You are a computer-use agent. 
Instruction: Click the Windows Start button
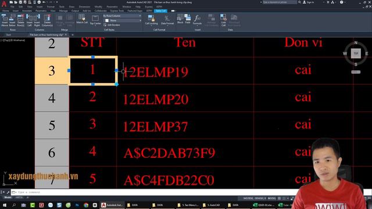tap(5, 205)
